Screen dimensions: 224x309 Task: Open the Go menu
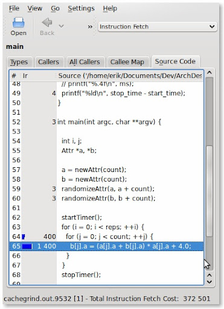tap(55, 8)
